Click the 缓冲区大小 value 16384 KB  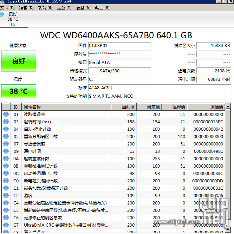pos(214,46)
